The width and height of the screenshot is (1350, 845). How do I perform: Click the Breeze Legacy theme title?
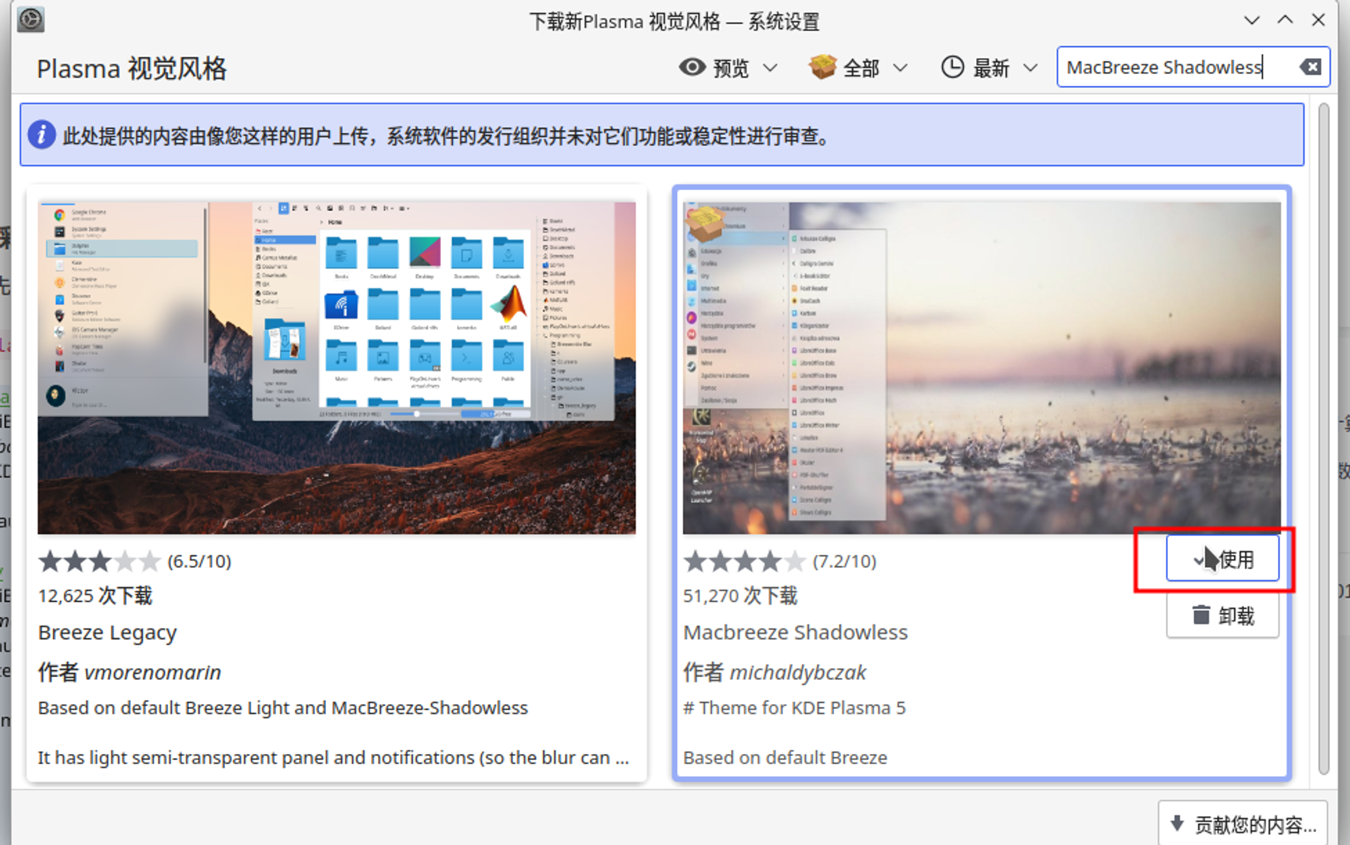pyautogui.click(x=107, y=633)
